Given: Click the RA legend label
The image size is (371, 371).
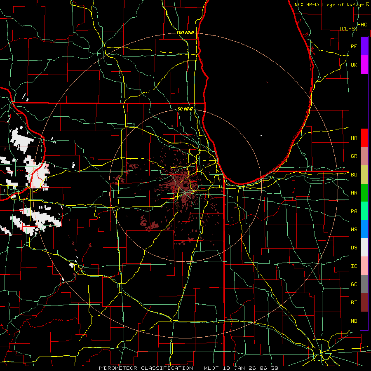Looking at the screenshot, I should click(354, 211).
